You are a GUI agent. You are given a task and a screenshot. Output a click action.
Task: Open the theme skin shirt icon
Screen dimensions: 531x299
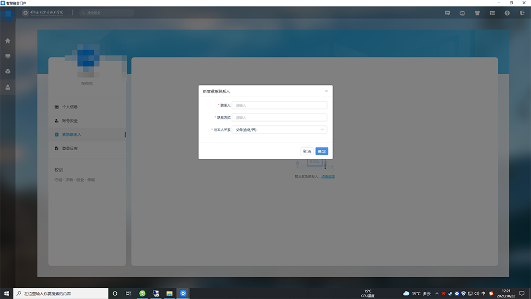(x=477, y=13)
